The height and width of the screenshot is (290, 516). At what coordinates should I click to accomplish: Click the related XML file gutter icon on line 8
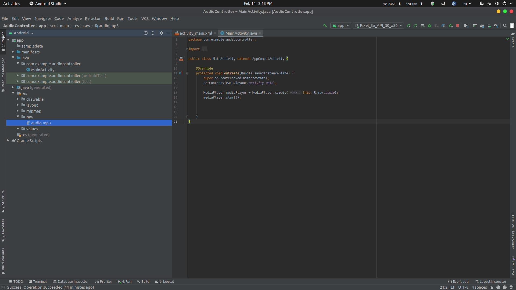pos(181,59)
